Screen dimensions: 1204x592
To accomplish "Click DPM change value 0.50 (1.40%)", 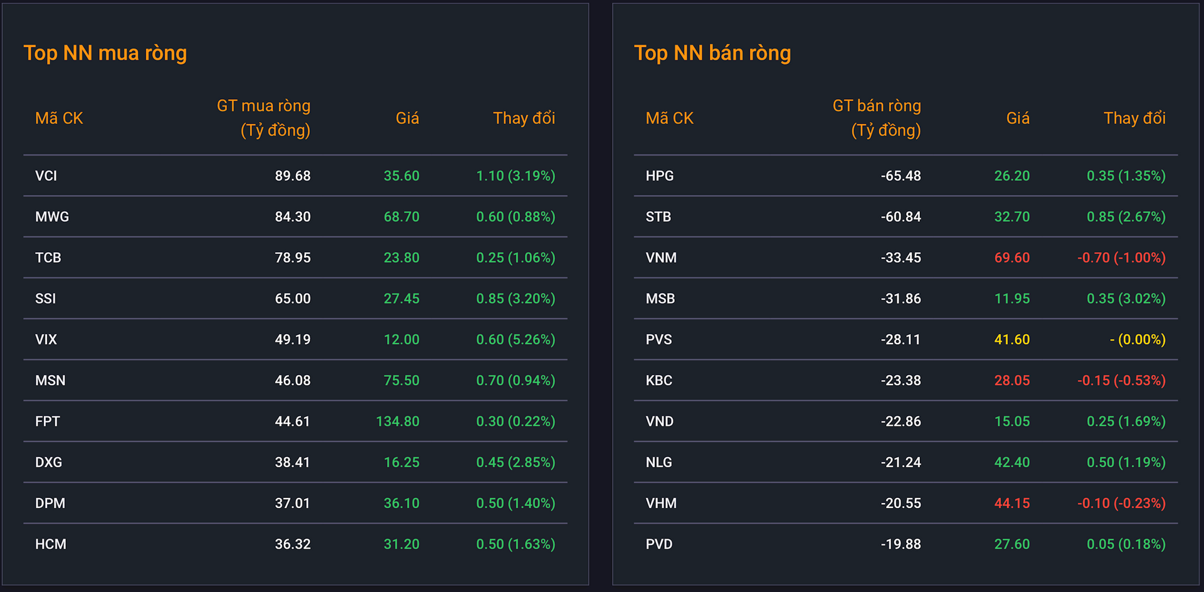I will click(515, 503).
